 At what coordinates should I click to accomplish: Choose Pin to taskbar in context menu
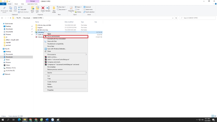(66, 67)
